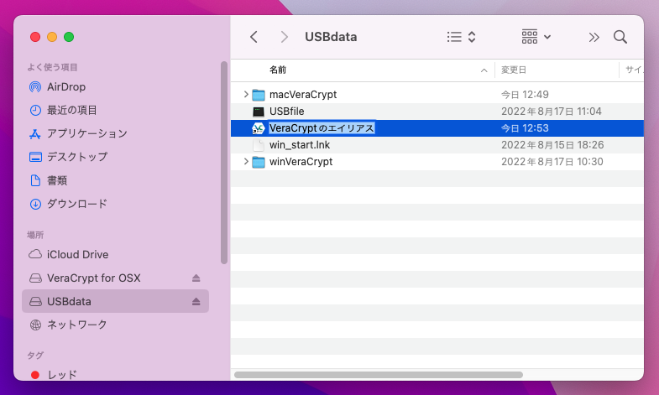Open アプリケーション in the sidebar
Screen dimensions: 659x395
coord(86,133)
